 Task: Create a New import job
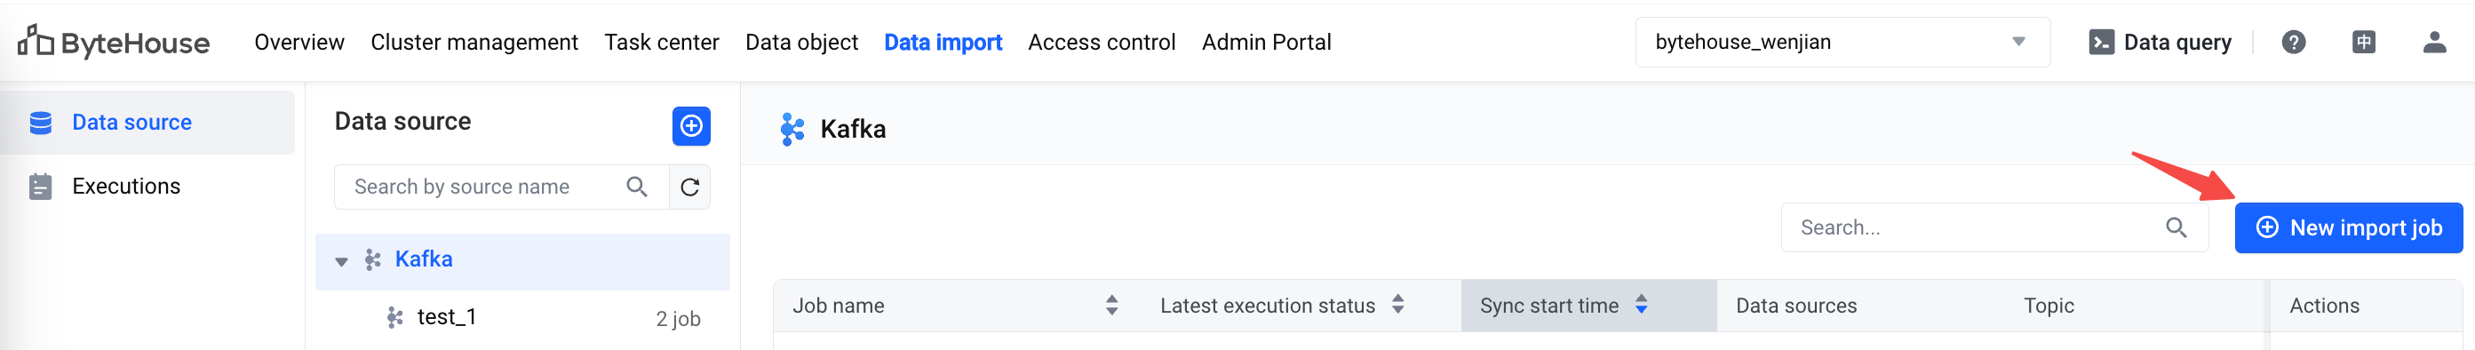(2348, 228)
